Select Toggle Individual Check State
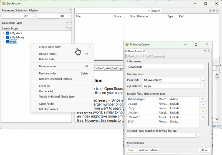This screenshot has width=222, height=155. pos(62,97)
